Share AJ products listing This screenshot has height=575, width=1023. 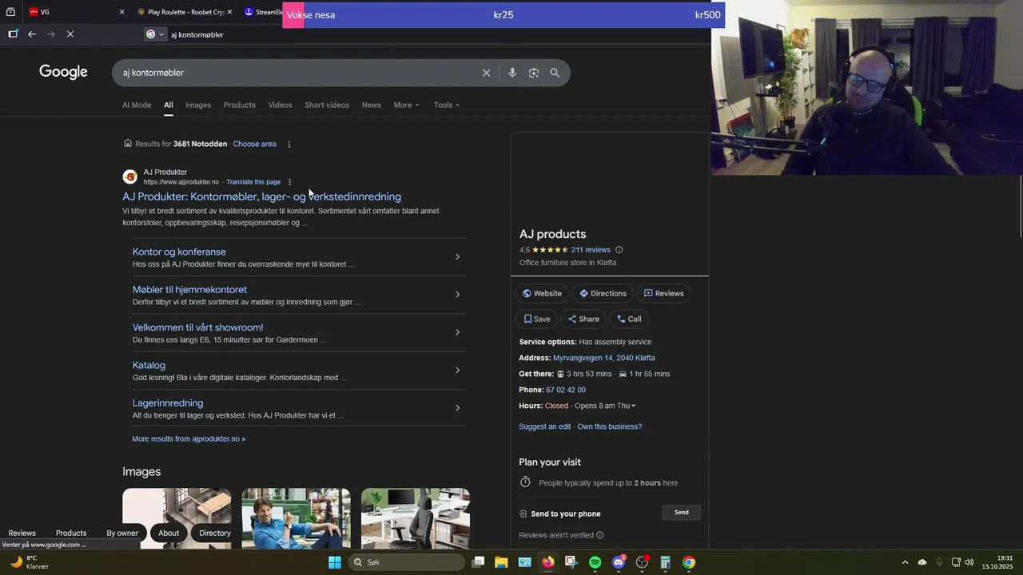(583, 319)
